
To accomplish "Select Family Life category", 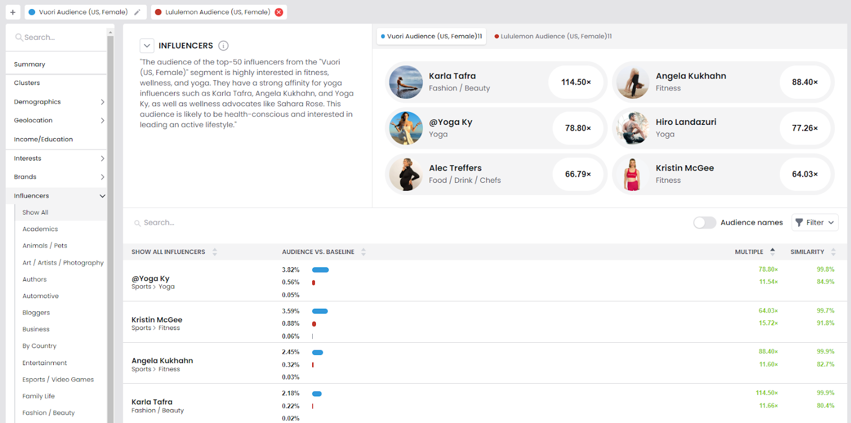I will (x=39, y=396).
